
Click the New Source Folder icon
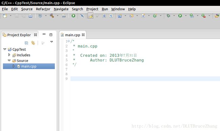(x=131, y=16)
